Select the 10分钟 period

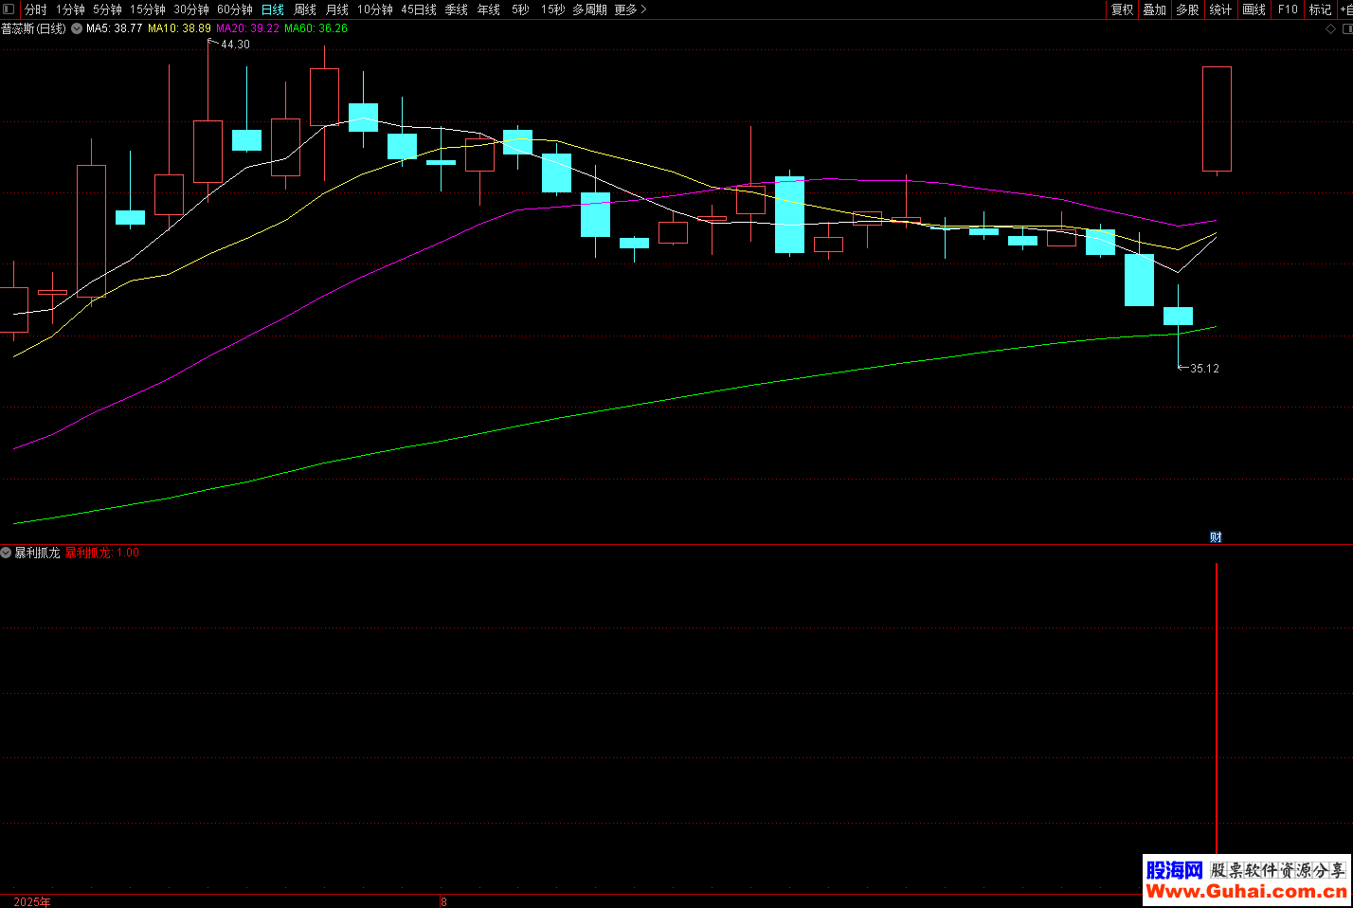tap(375, 9)
